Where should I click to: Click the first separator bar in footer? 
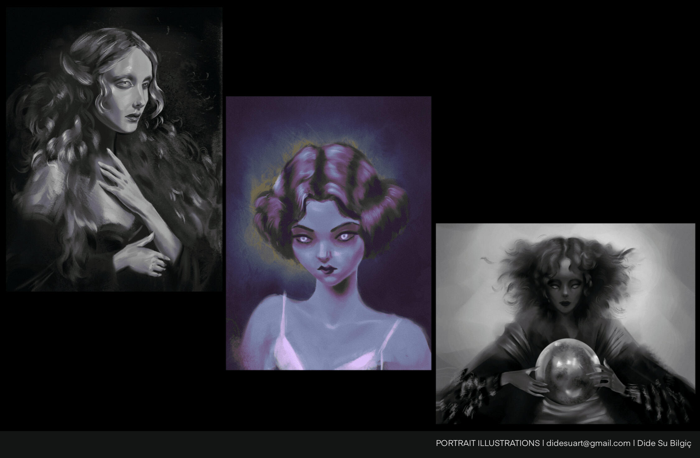tap(543, 443)
